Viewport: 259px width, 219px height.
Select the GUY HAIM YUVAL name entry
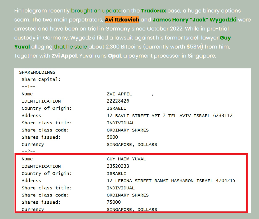(x=126, y=159)
